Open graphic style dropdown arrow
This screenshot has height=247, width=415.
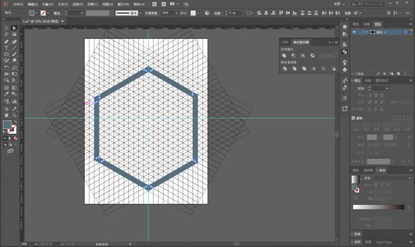coord(198,13)
